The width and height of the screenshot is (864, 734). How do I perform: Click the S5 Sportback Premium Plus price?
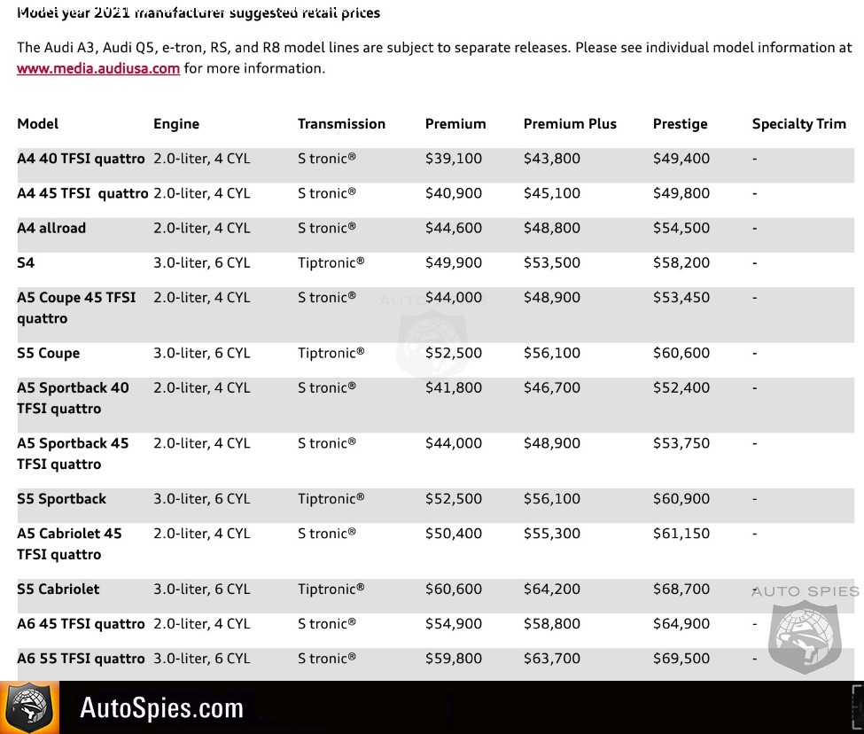click(x=551, y=499)
